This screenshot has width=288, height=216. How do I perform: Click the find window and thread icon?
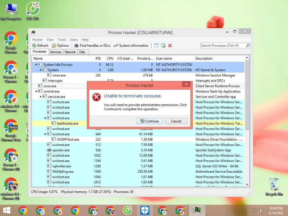pyautogui.click(x=163, y=46)
